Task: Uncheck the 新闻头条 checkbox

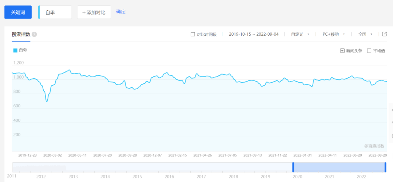Action: pos(342,51)
